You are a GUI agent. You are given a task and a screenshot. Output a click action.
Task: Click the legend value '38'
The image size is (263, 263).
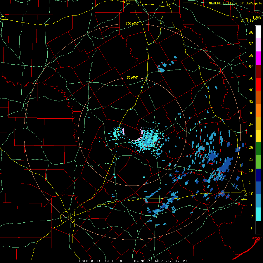pos(251,113)
